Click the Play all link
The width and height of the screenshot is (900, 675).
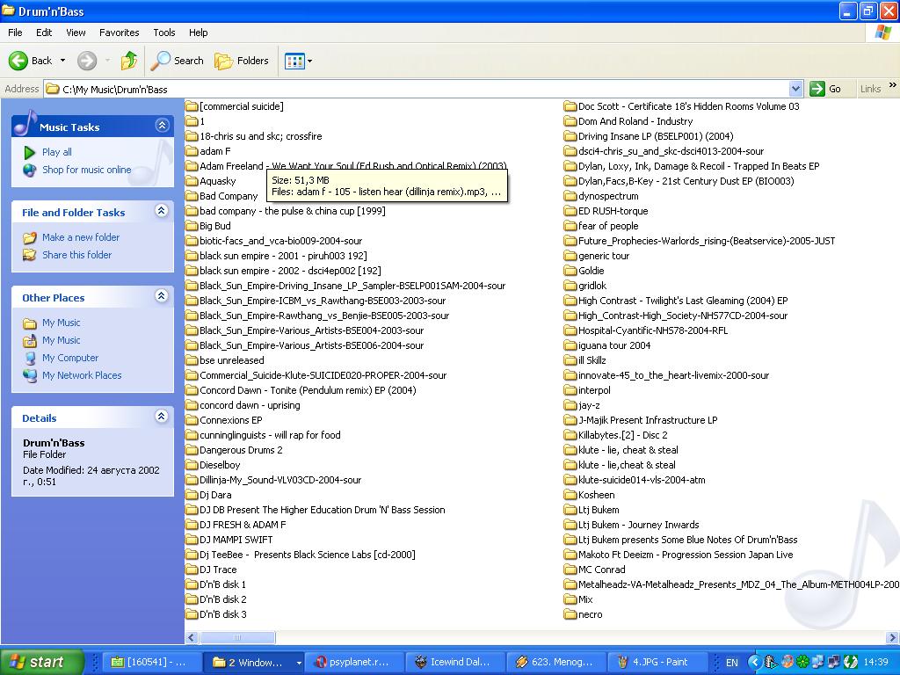(56, 152)
